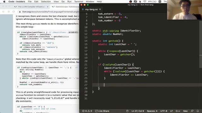This screenshot has height=113, width=202.
Task: Click the Mac configuration status item
Action: point(186,111)
